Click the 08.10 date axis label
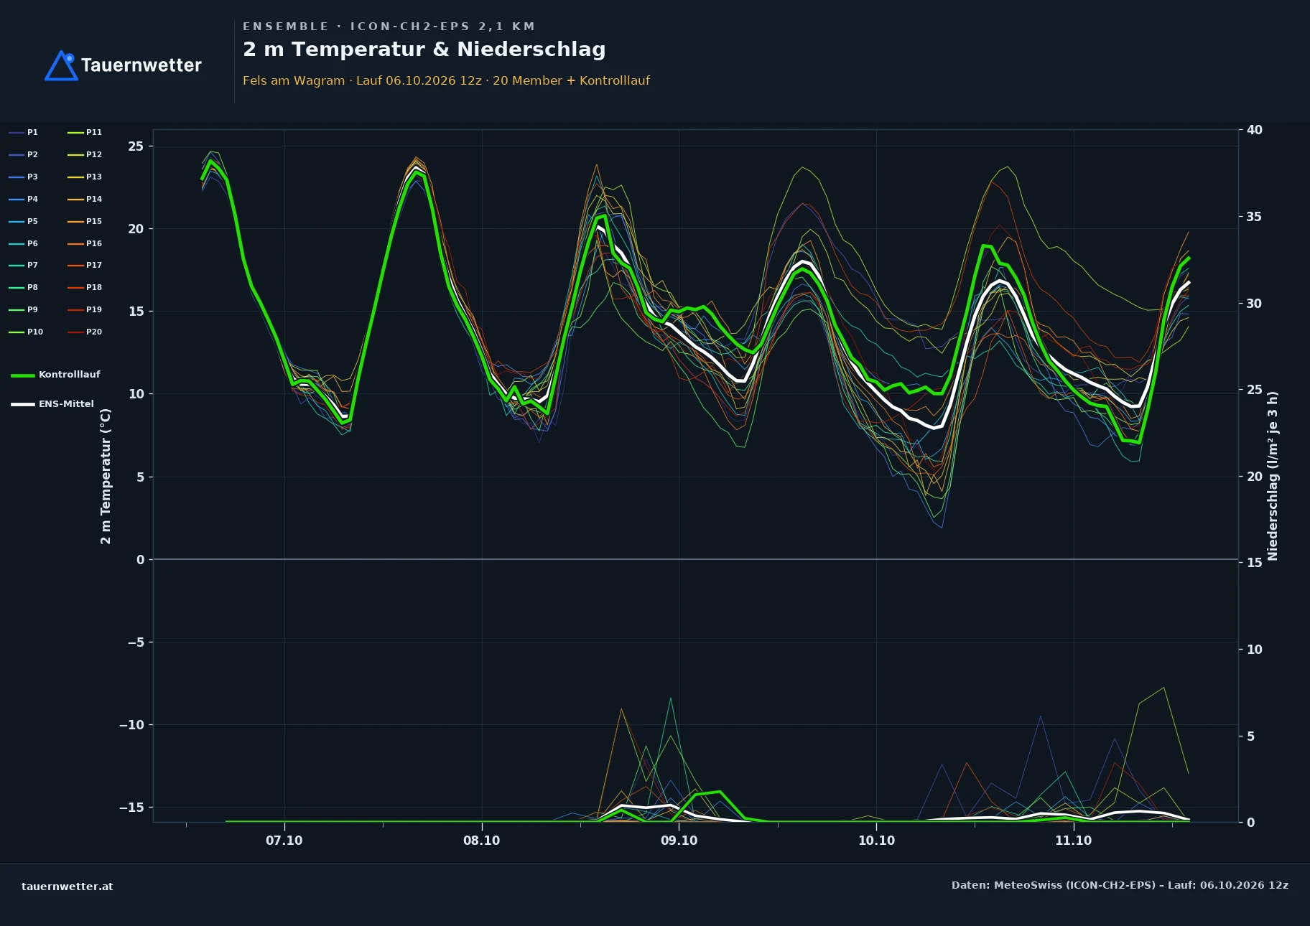Screen dimensions: 1310x926 coord(482,841)
